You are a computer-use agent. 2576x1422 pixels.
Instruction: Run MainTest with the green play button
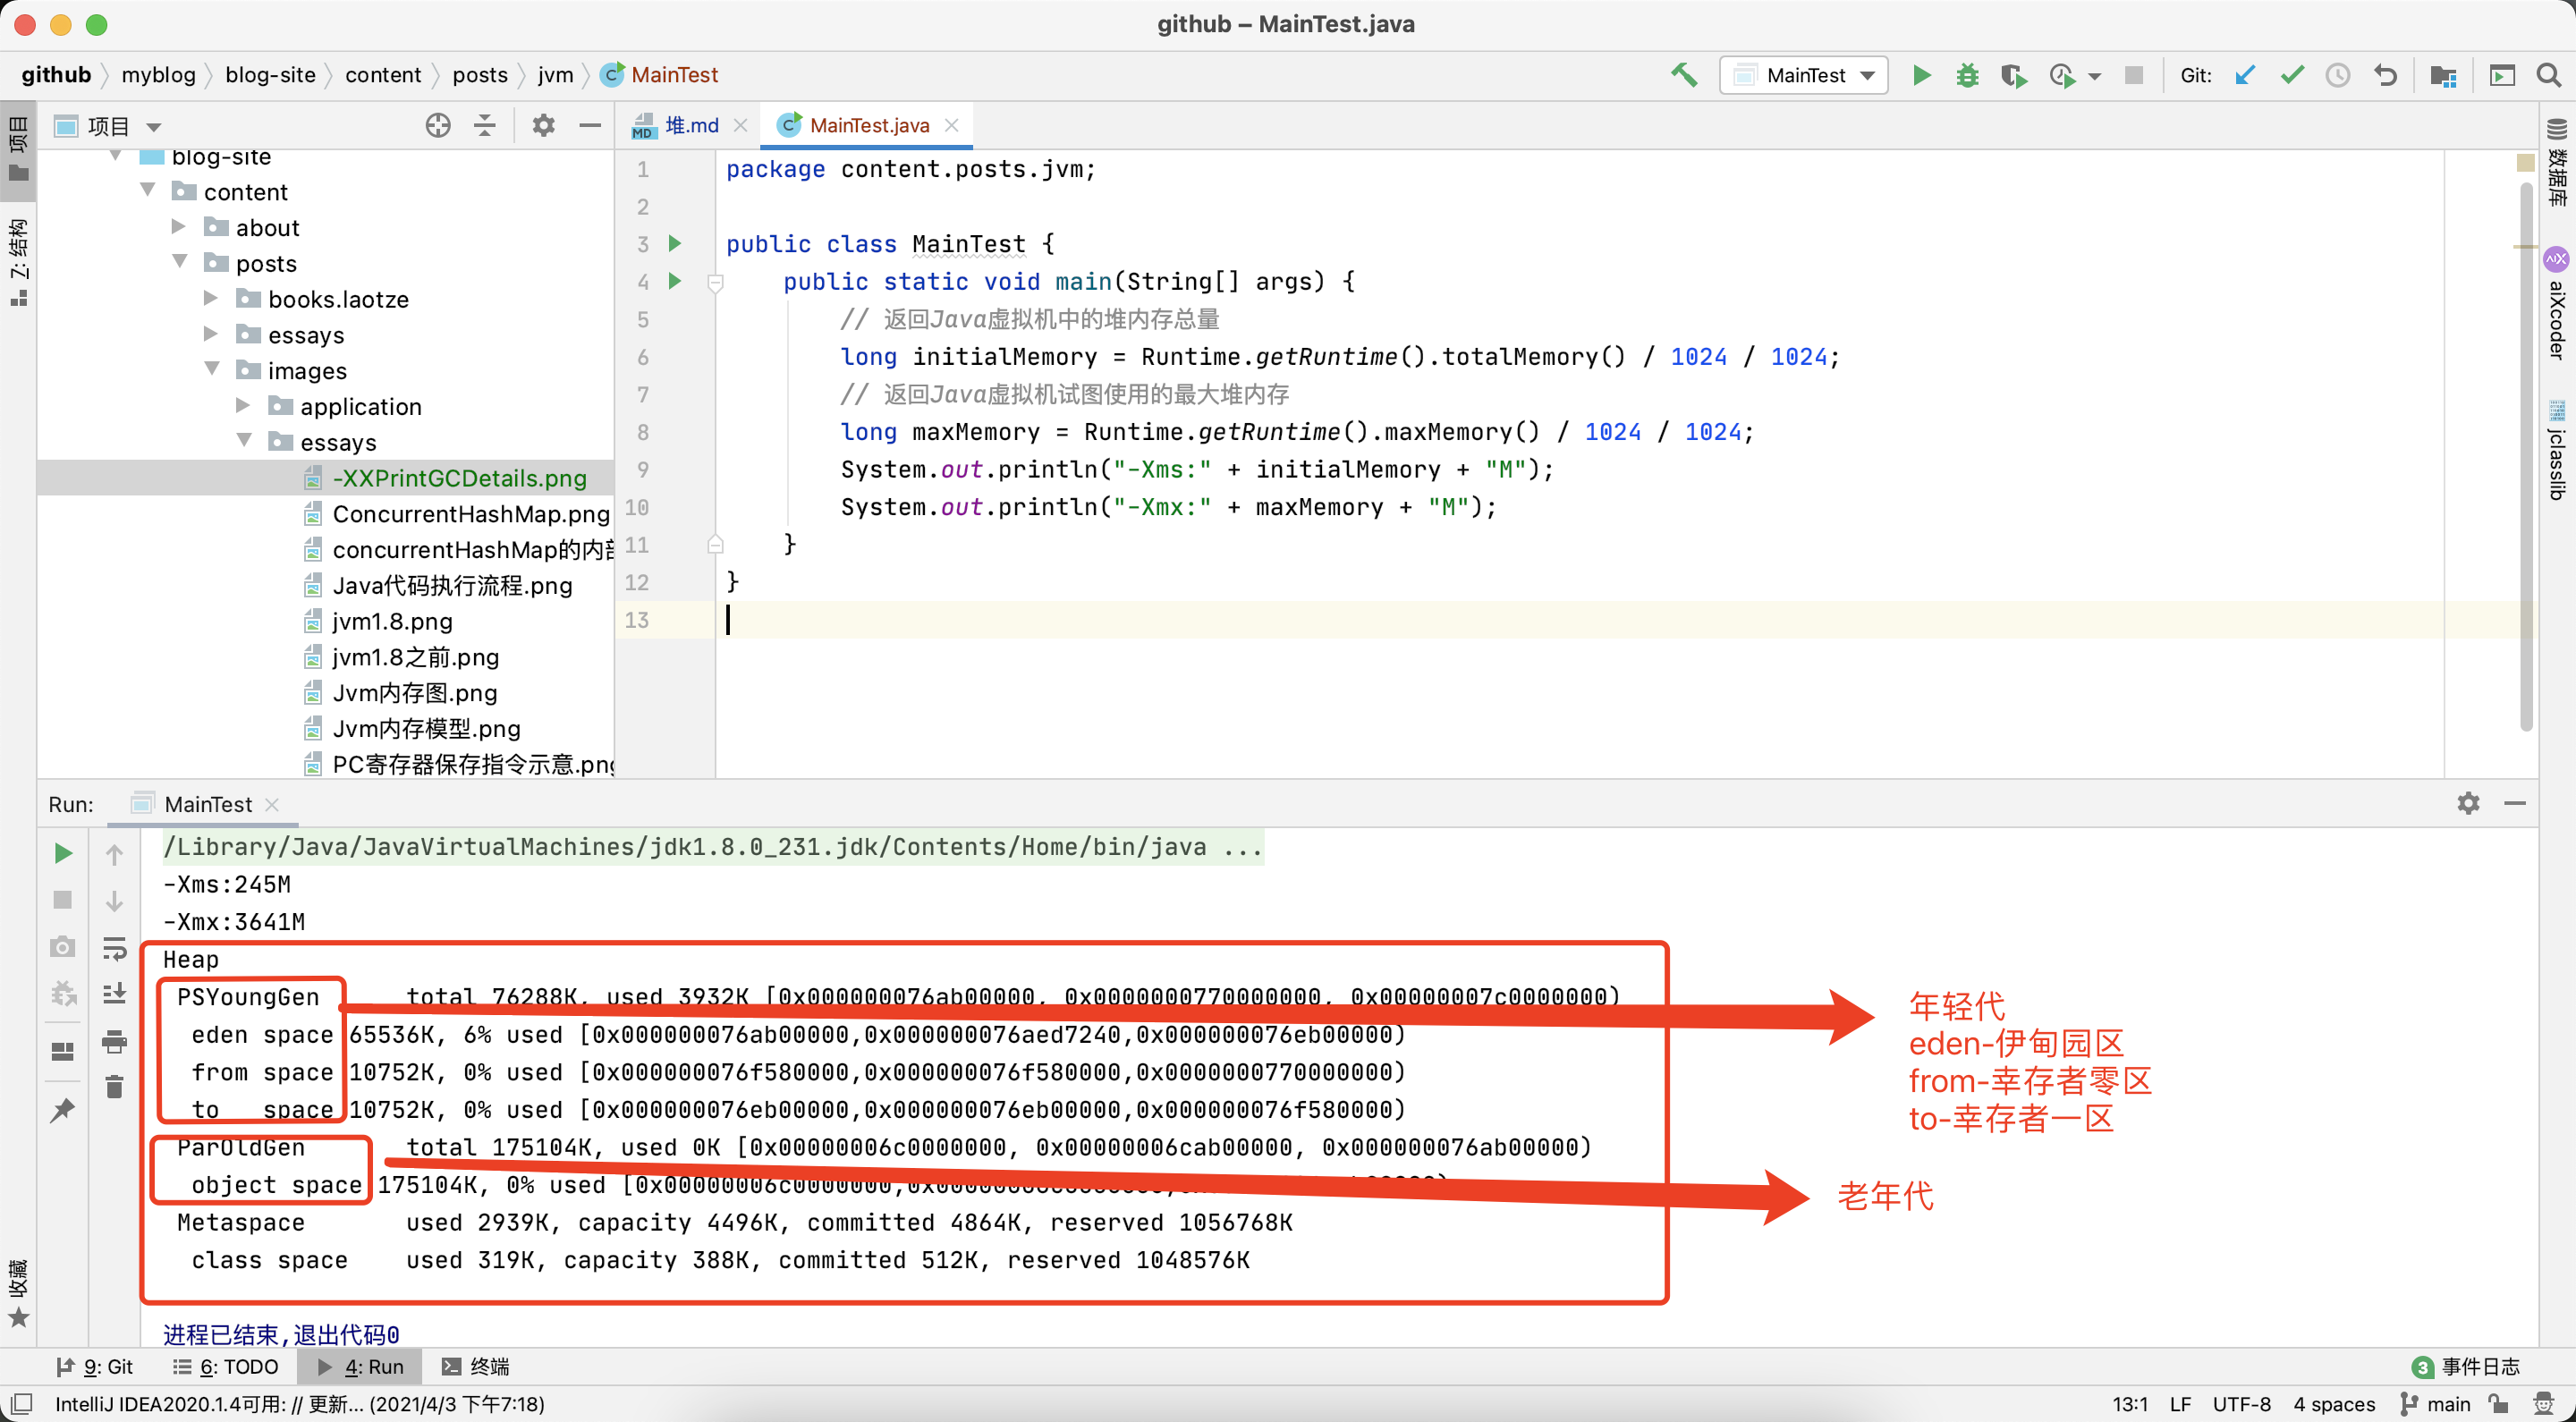point(1921,75)
